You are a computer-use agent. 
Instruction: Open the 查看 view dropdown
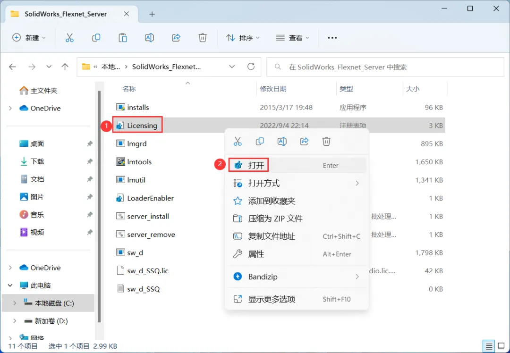click(292, 38)
